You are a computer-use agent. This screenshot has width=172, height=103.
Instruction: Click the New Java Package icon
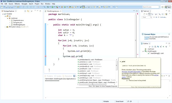pos(62,7)
